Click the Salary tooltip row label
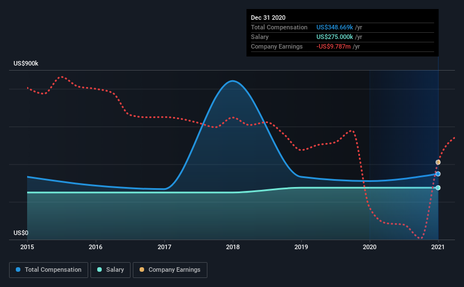The image size is (464, 287). 259,37
